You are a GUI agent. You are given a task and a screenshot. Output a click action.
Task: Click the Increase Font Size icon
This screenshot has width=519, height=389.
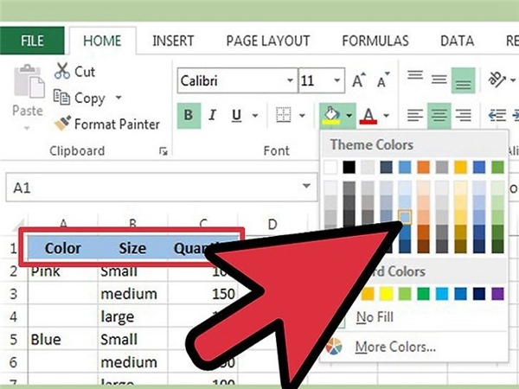point(359,81)
